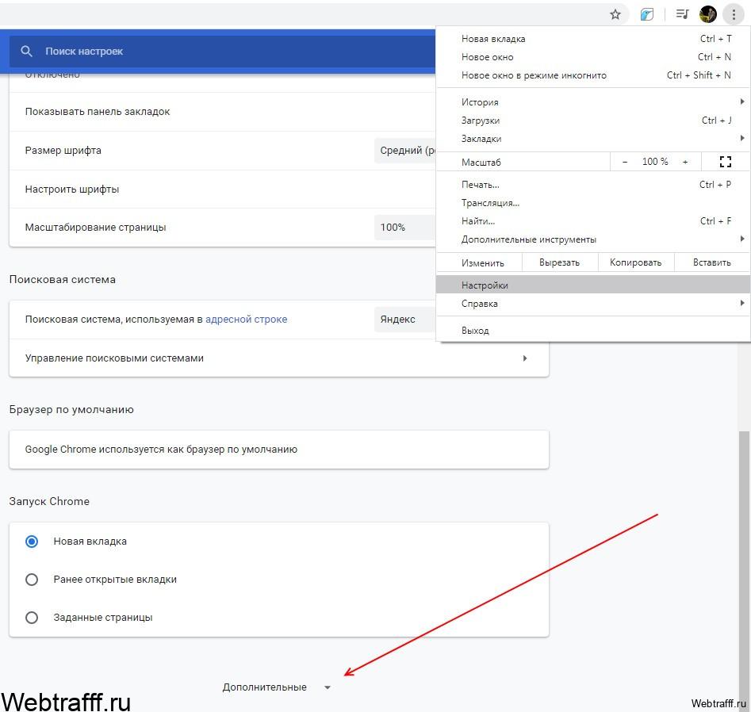Click the Копировать button in menu
The height and width of the screenshot is (712, 751).
pos(635,262)
